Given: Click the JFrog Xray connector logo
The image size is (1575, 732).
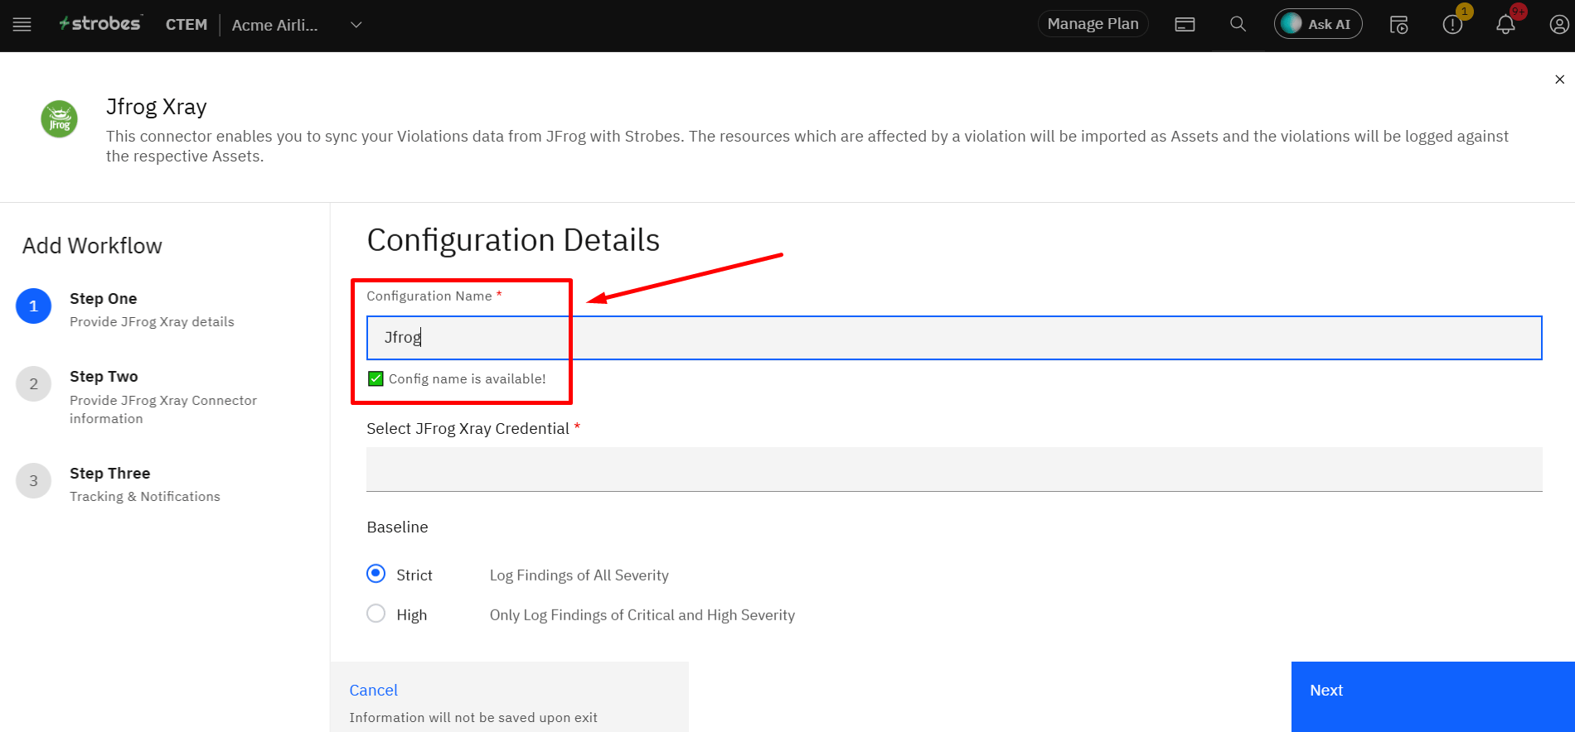Looking at the screenshot, I should [x=60, y=119].
